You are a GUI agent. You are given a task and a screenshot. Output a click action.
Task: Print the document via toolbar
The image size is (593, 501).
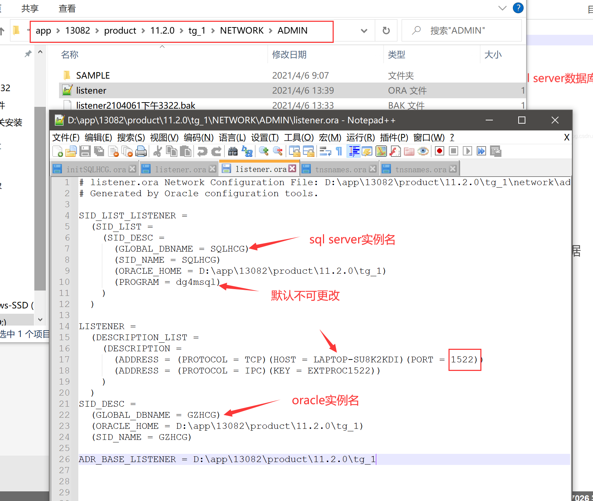click(141, 152)
